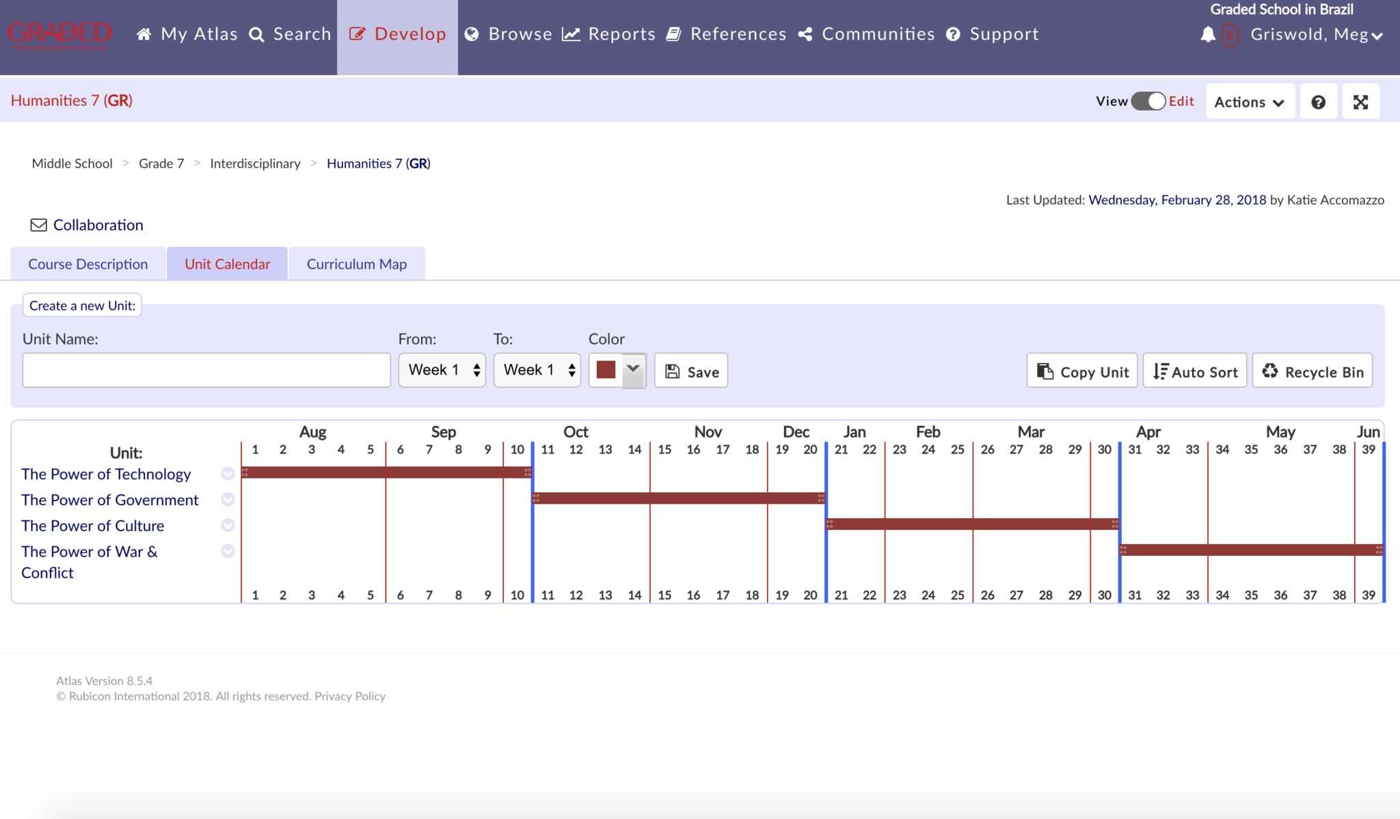
Task: Expand The Power of Culture options
Action: pyautogui.click(x=228, y=525)
